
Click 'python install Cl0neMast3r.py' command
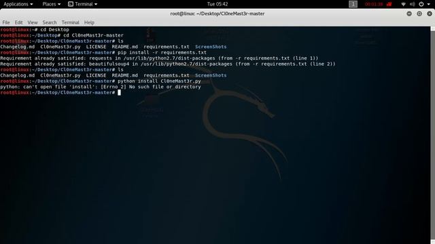pos(159,81)
